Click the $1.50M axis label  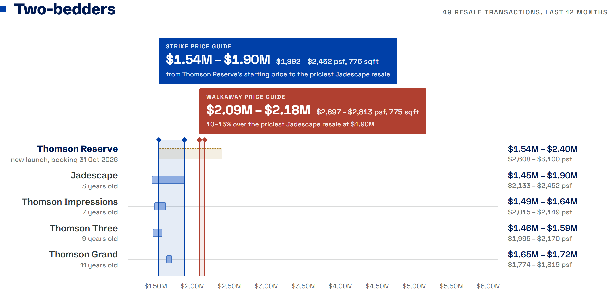(x=156, y=286)
